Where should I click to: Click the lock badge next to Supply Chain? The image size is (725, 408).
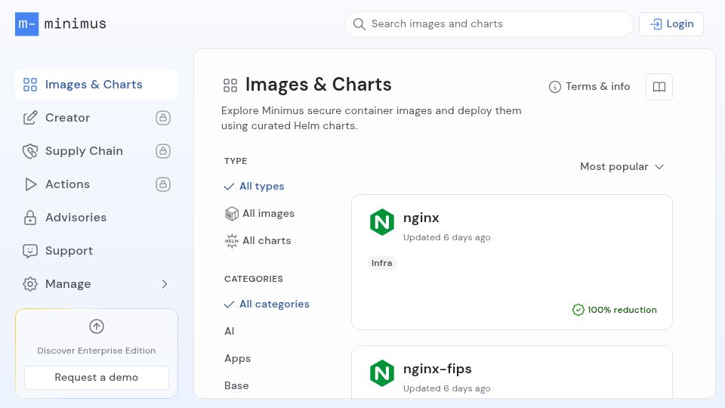click(163, 151)
